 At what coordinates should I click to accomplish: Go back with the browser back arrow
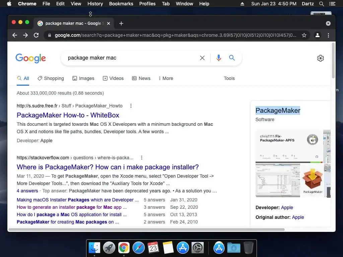click(15, 35)
